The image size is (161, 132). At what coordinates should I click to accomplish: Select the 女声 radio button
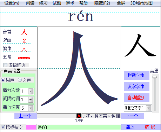[20, 80]
